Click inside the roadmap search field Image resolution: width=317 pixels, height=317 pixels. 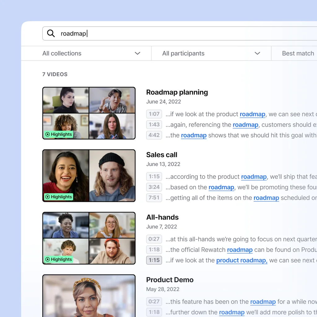click(186, 33)
